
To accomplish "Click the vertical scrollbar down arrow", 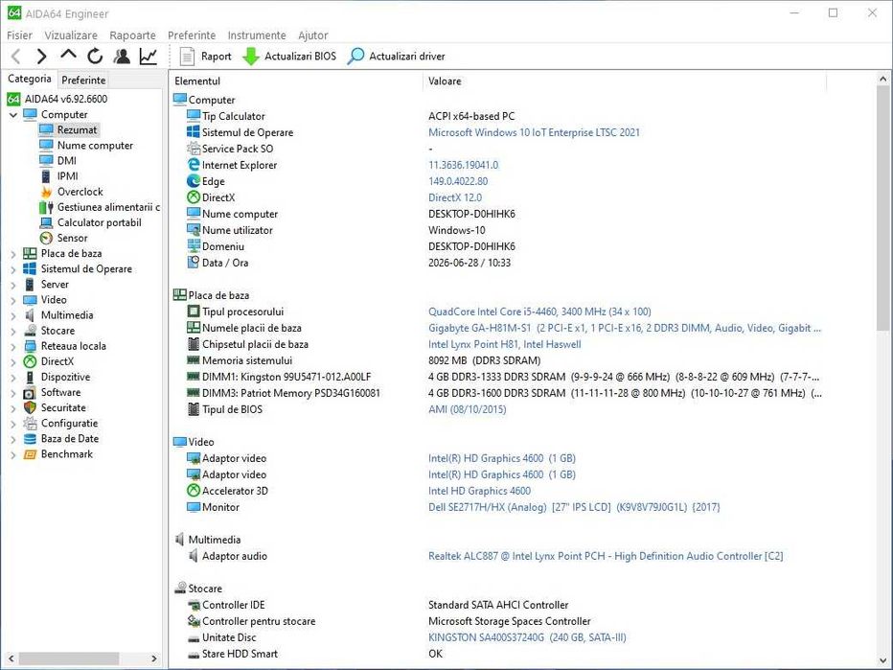I will tap(882, 659).
